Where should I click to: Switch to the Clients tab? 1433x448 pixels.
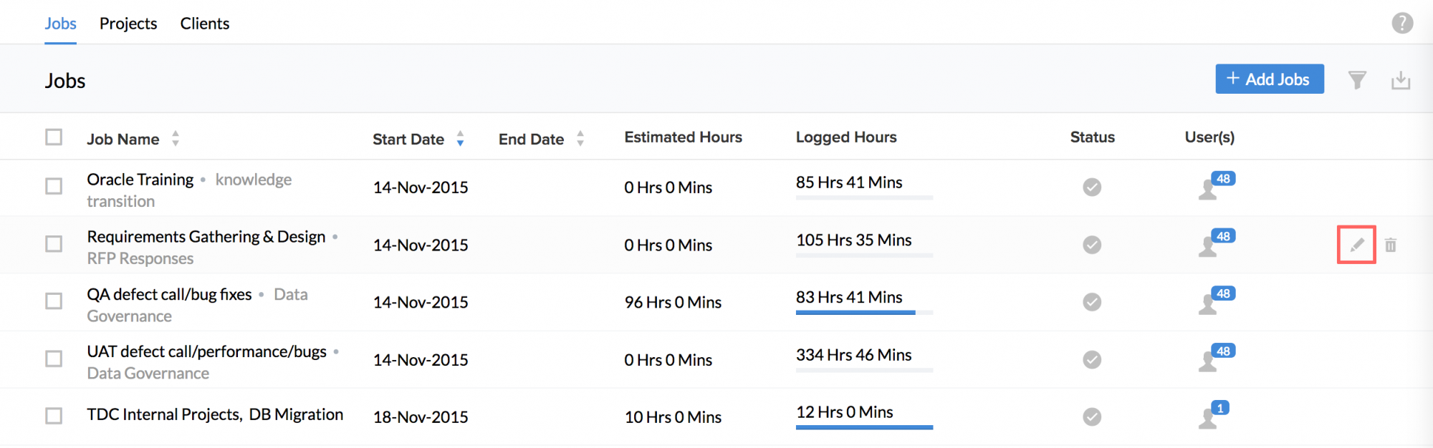point(205,24)
